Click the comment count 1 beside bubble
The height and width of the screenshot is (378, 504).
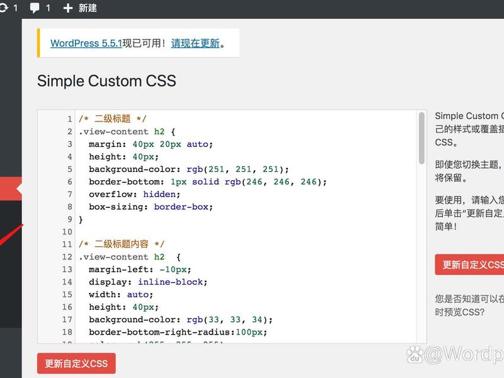pyautogui.click(x=48, y=8)
